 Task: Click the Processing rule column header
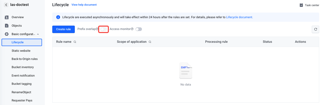pyautogui.click(x=216, y=42)
